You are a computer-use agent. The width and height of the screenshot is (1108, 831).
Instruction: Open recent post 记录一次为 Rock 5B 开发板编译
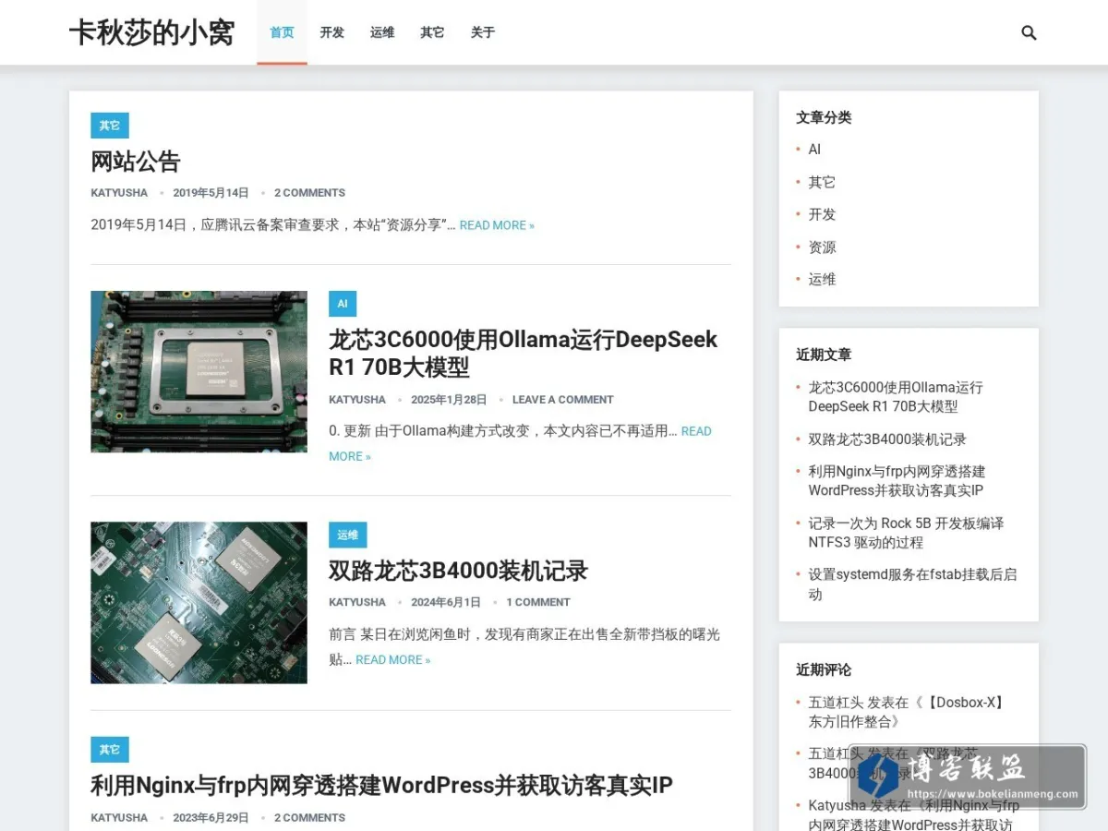tap(906, 533)
